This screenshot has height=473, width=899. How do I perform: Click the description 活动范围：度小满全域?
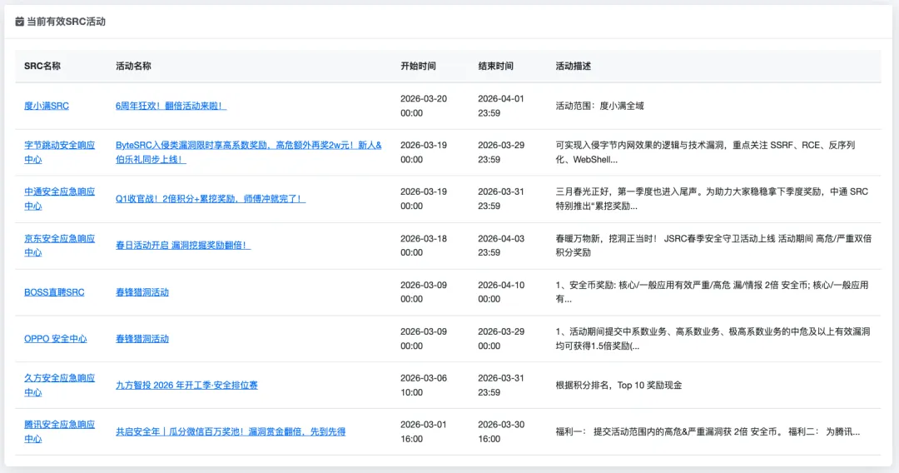(x=599, y=106)
